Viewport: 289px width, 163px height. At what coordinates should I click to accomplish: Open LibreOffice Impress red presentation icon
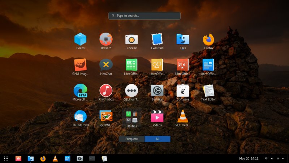point(183,65)
